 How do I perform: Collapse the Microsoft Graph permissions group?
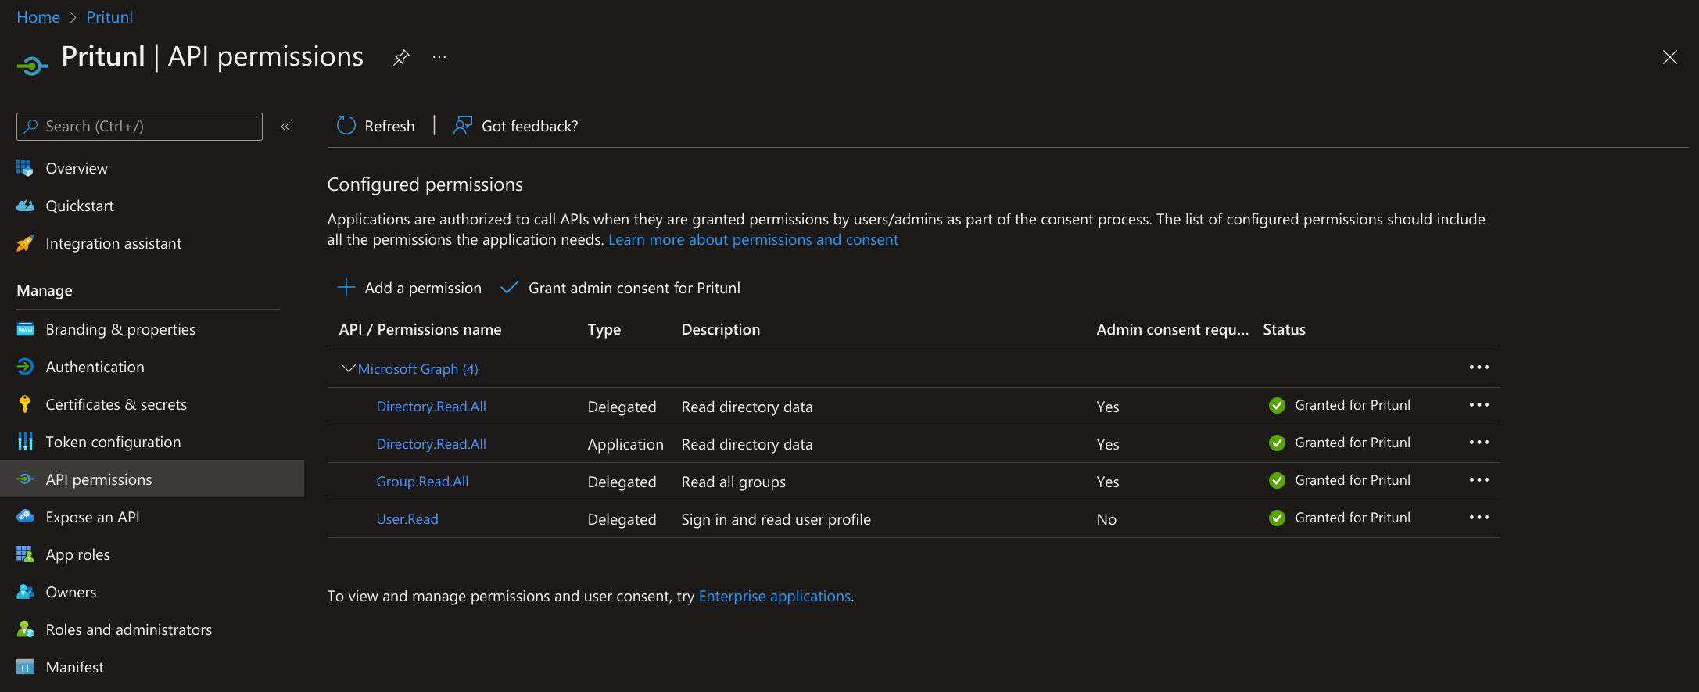point(349,368)
